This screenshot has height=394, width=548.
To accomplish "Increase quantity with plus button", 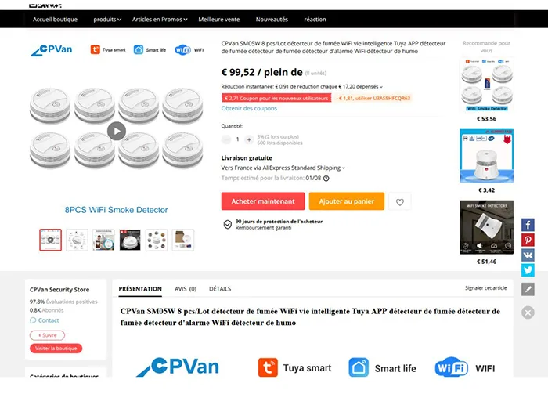I will pos(249,139).
